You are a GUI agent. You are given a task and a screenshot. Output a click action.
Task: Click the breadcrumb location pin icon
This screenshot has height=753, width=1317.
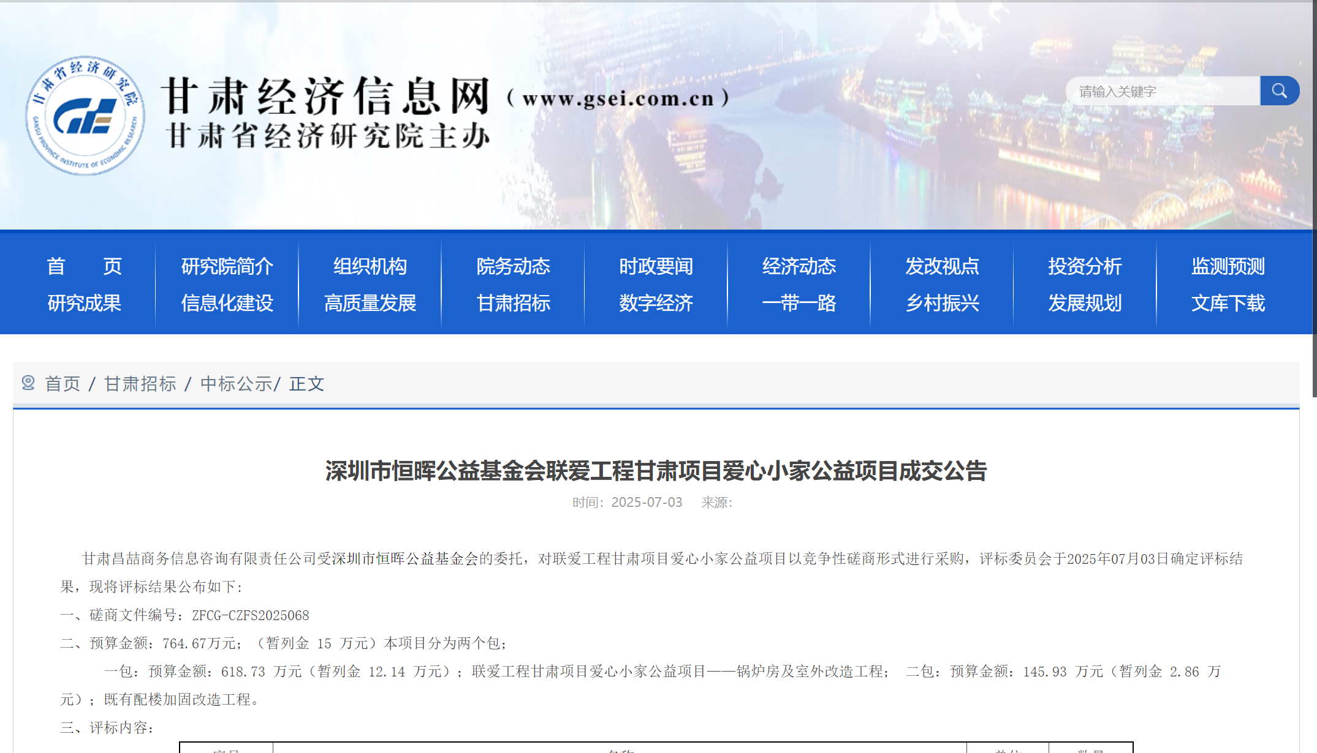pyautogui.click(x=28, y=383)
